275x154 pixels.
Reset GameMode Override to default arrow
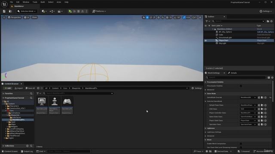click(270, 98)
